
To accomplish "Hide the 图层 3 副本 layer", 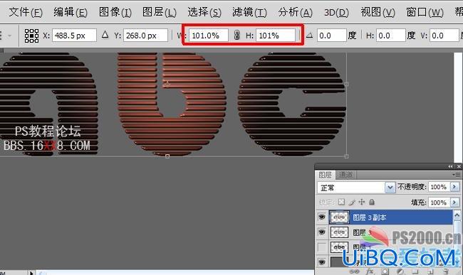I will click(322, 217).
